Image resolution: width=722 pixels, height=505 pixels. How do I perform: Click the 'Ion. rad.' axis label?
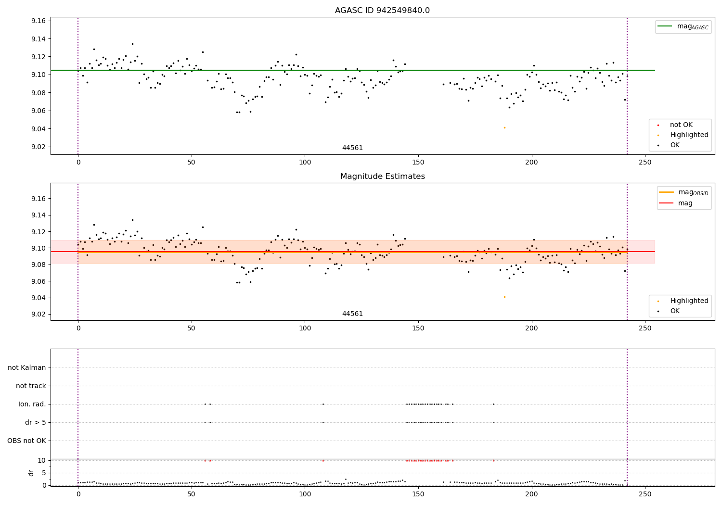(x=32, y=404)
